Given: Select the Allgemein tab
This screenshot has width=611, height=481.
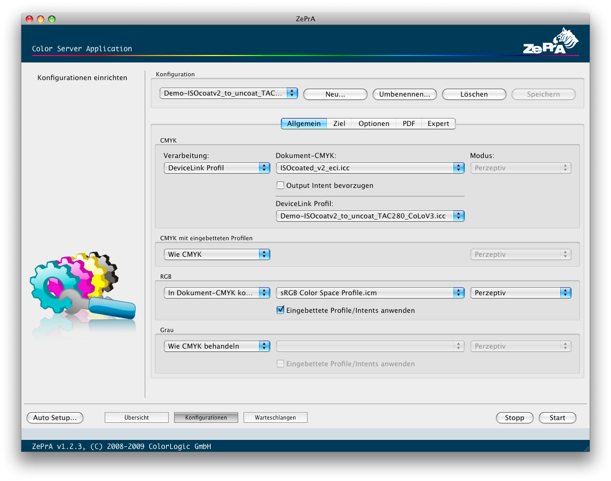Looking at the screenshot, I should pyautogui.click(x=304, y=123).
